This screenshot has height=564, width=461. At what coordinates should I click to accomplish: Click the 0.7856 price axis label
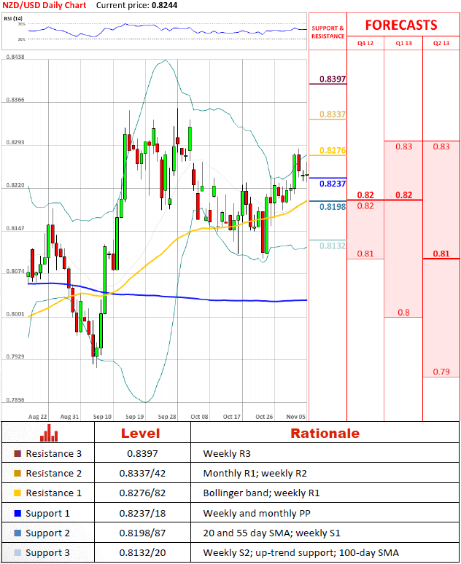(x=15, y=399)
